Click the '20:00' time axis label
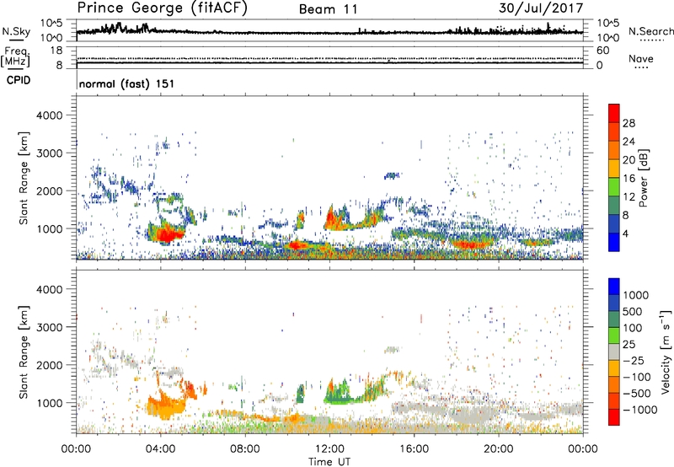The image size is (674, 467). tap(498, 449)
